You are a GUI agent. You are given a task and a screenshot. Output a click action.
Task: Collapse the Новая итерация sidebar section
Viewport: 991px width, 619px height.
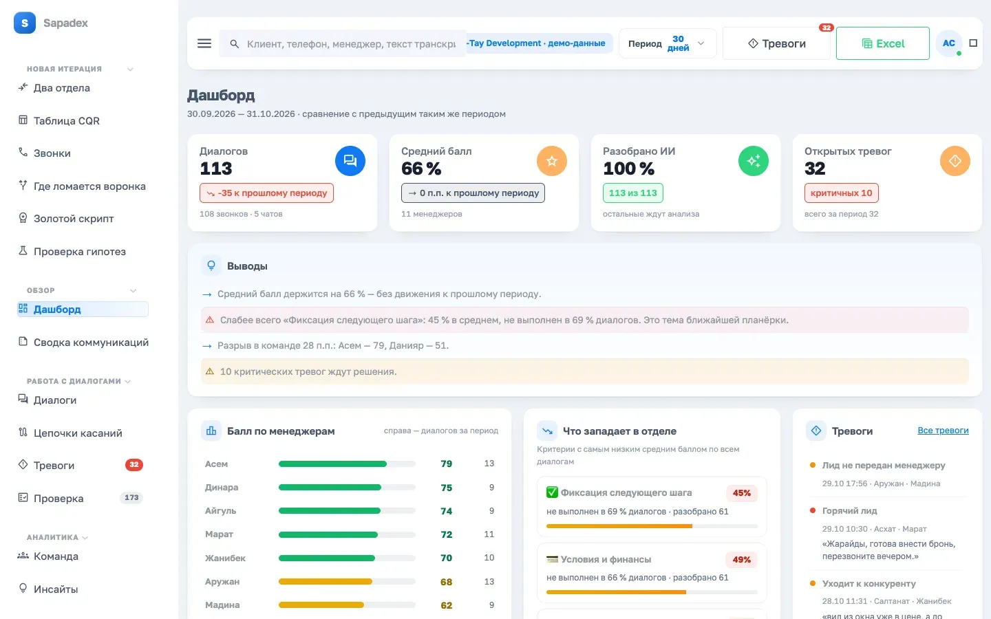130,69
